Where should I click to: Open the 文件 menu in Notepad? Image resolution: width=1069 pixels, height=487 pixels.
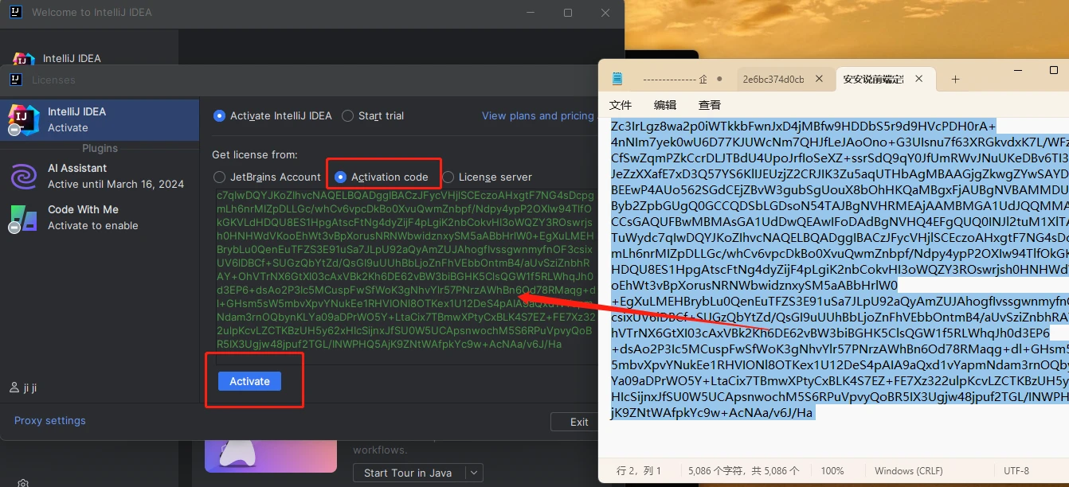pyautogui.click(x=621, y=105)
